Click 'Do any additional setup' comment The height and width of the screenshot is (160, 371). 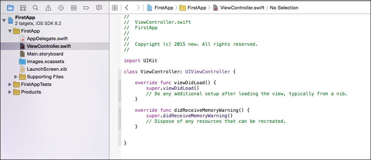246,94
